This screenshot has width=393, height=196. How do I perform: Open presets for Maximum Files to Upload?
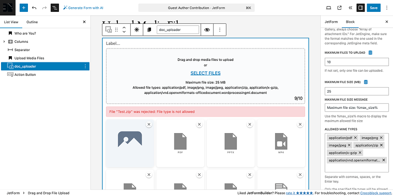point(370,53)
